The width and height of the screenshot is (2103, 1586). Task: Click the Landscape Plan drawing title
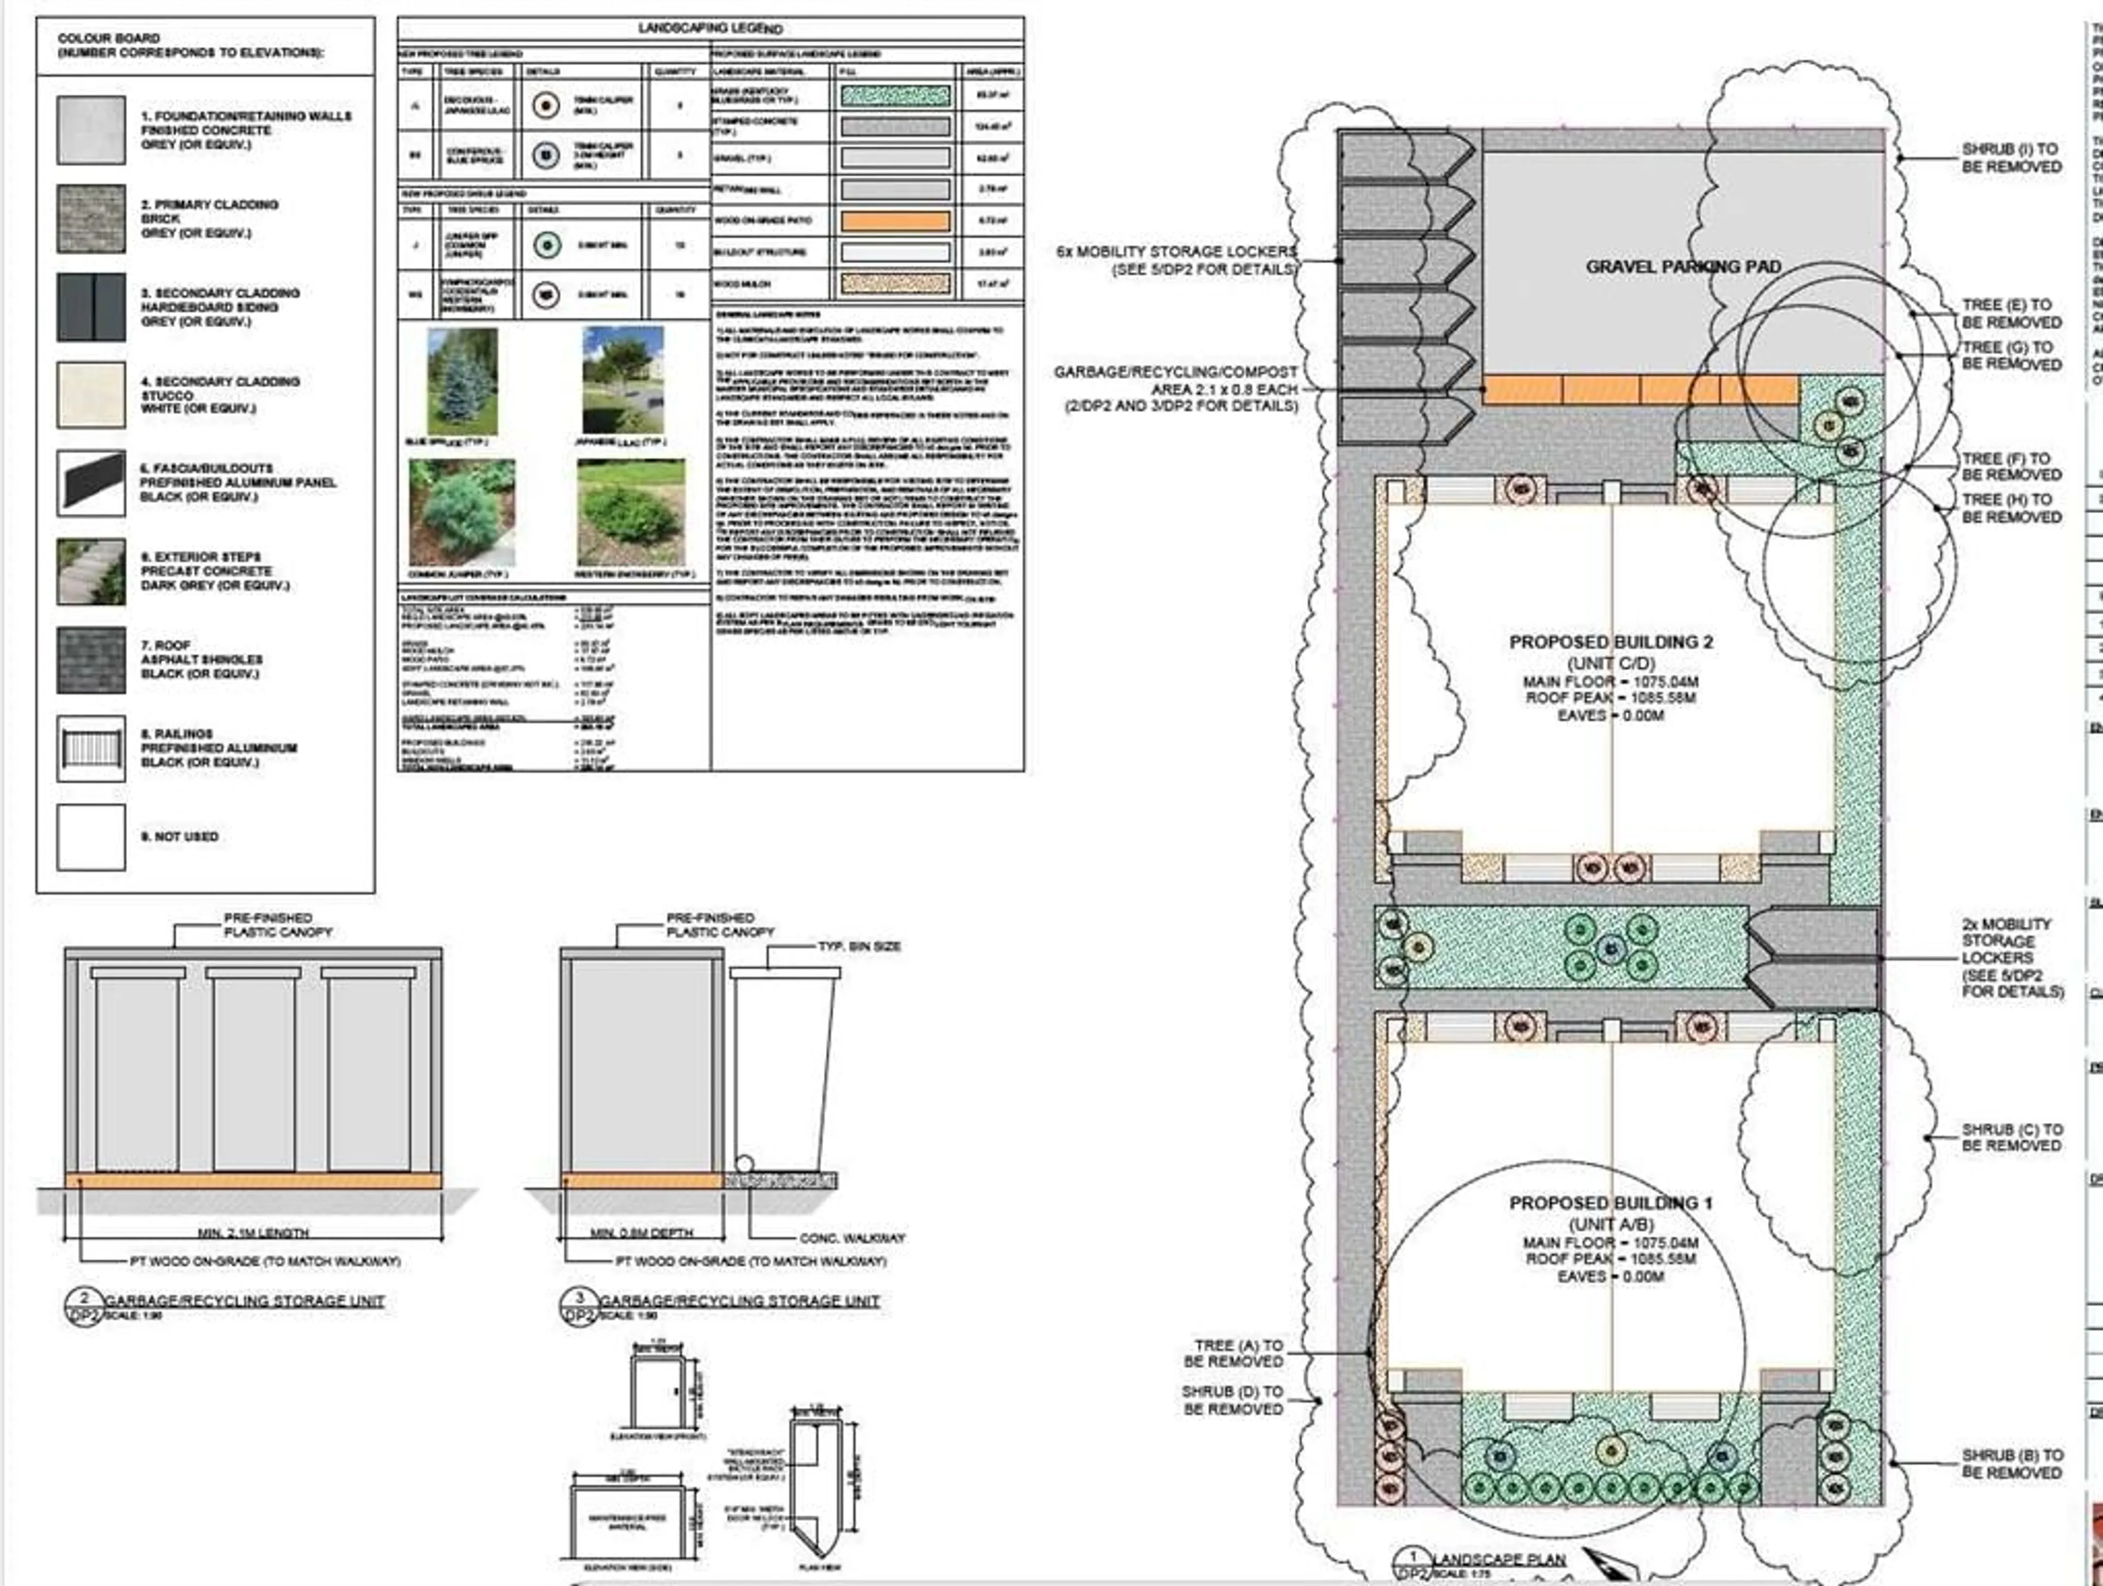(x=1499, y=1559)
